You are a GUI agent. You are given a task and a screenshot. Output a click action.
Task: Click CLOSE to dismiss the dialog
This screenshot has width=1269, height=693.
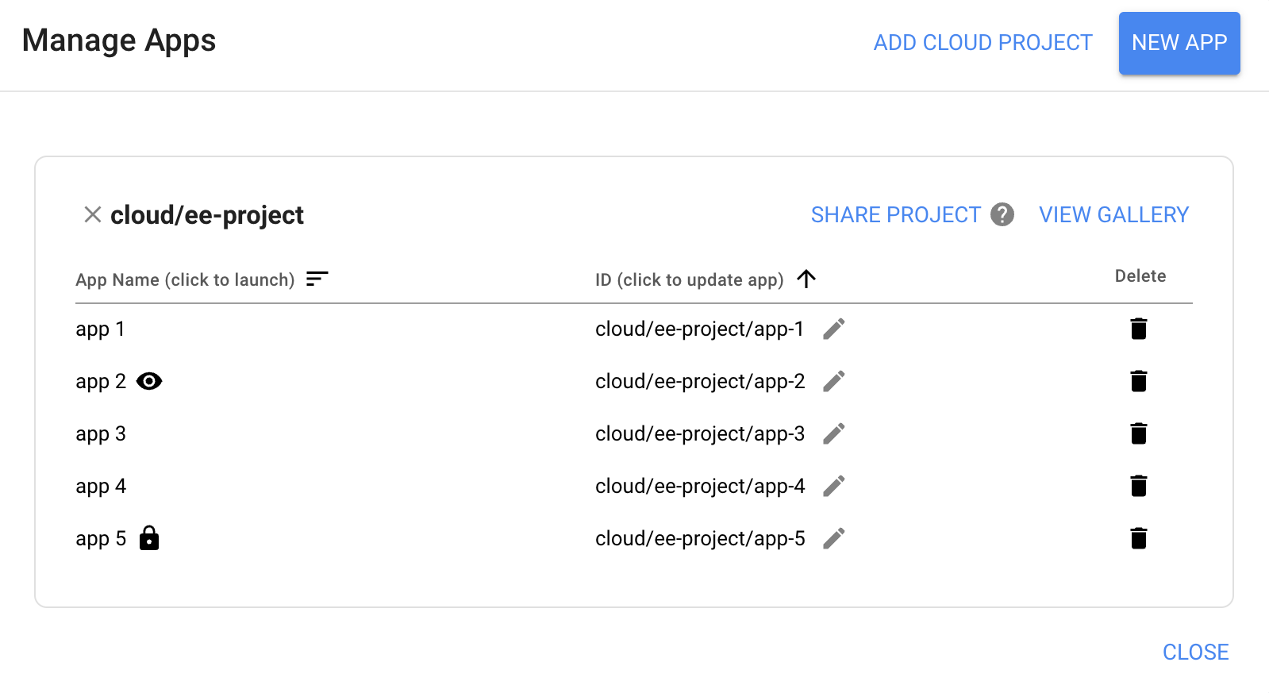(x=1195, y=652)
